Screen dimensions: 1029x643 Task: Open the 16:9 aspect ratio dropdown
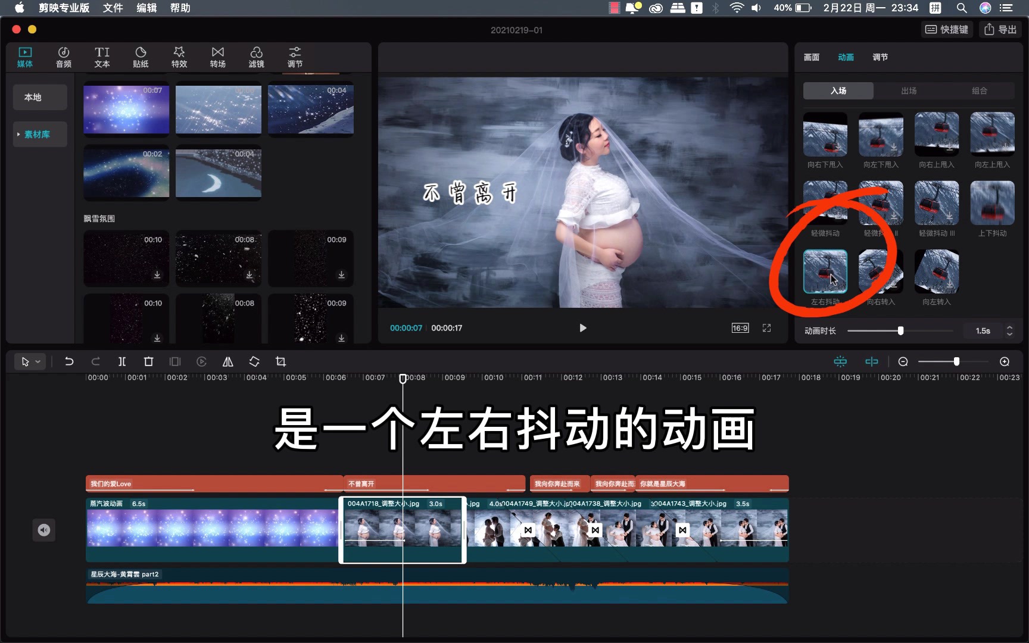point(739,327)
